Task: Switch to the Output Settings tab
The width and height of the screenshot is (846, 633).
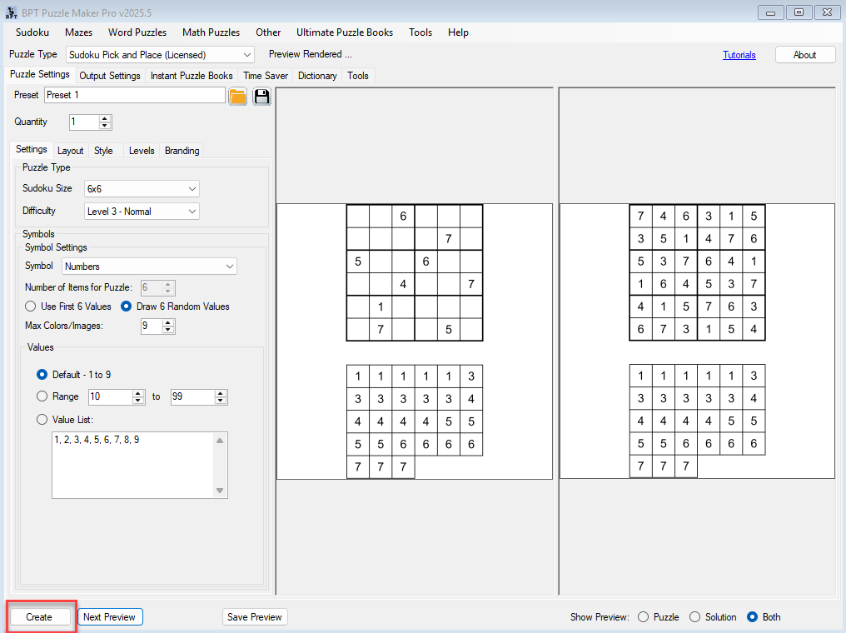Action: tap(110, 76)
